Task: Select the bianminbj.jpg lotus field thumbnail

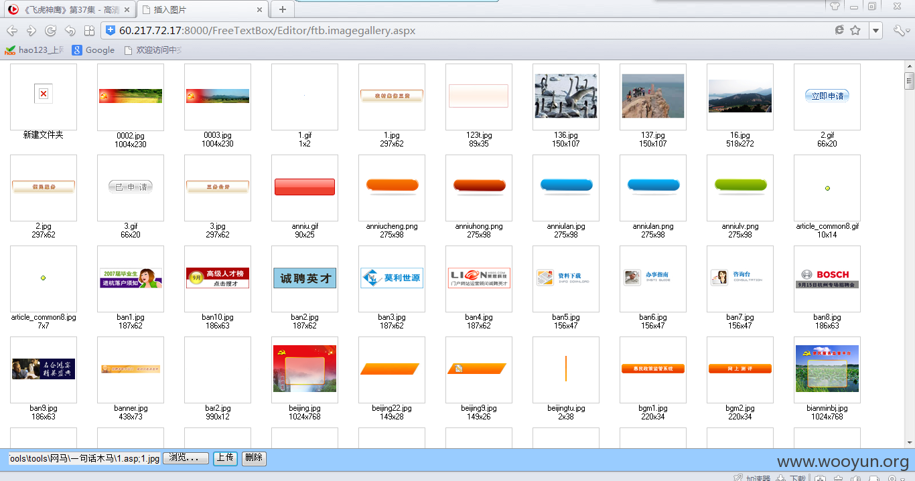Action: point(827,369)
